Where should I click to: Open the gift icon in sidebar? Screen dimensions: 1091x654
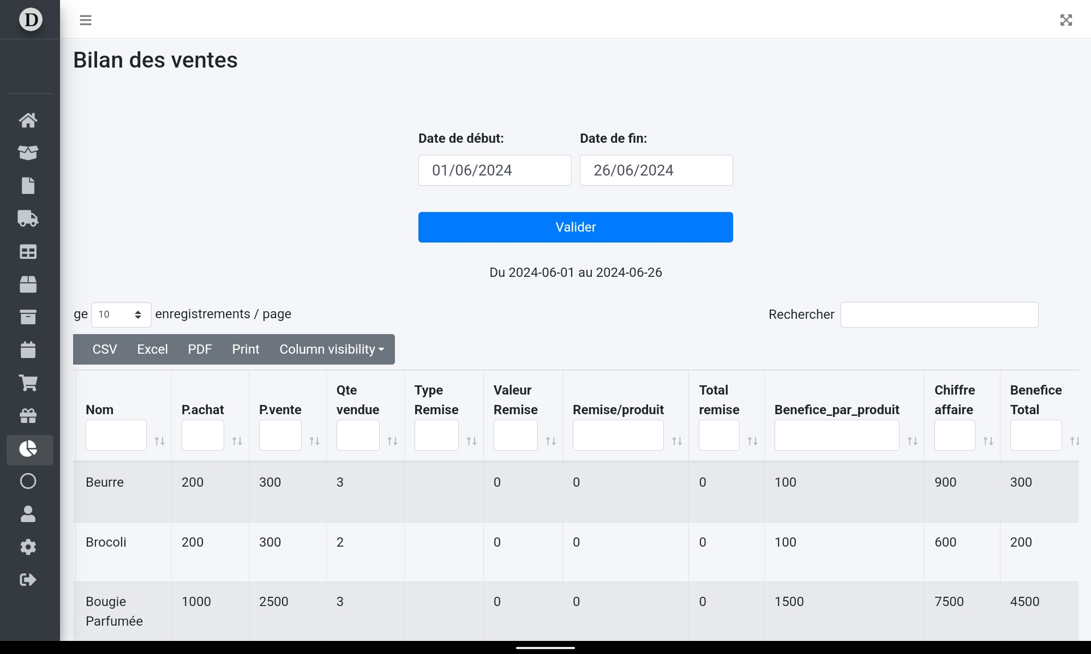coord(28,416)
